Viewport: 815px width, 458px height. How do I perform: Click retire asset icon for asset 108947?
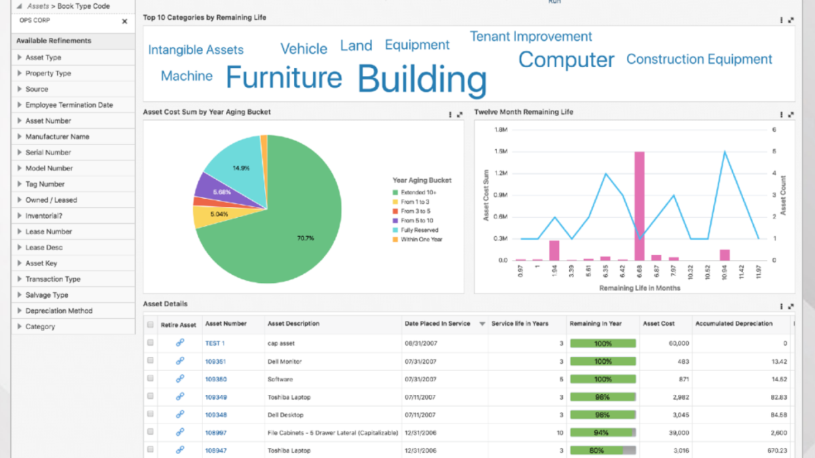[180, 449]
